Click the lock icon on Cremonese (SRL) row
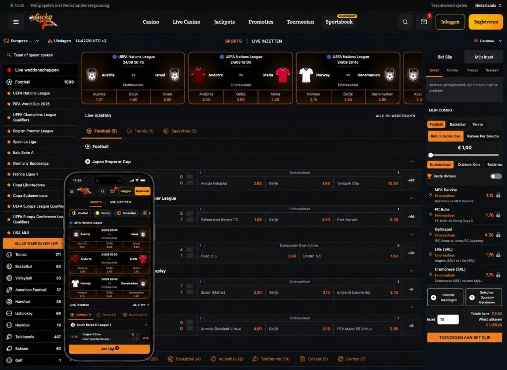Viewport: 507px width, 370px height. [x=498, y=275]
